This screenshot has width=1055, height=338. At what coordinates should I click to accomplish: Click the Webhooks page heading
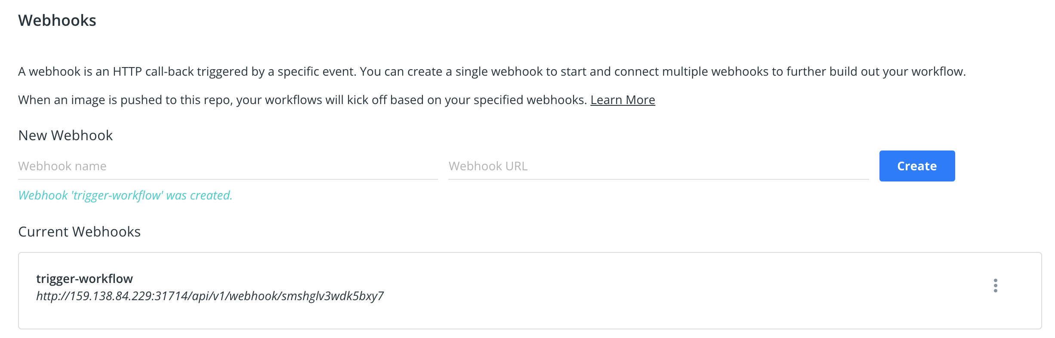click(57, 21)
